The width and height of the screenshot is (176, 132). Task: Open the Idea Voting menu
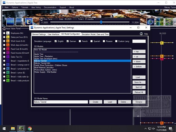click(36, 7)
